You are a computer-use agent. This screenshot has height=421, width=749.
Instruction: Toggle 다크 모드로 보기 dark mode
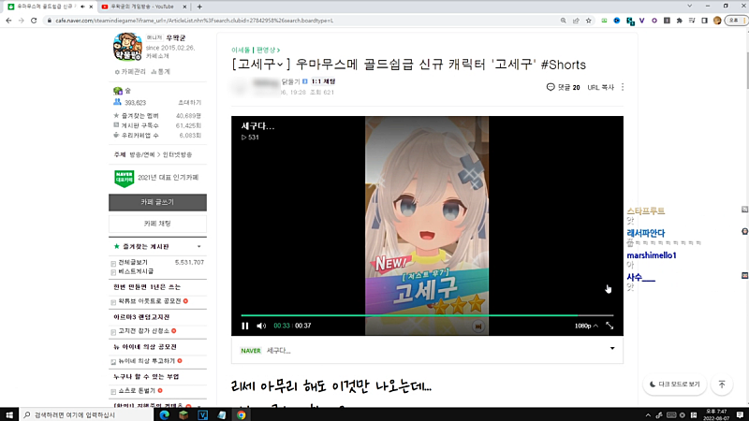[674, 385]
